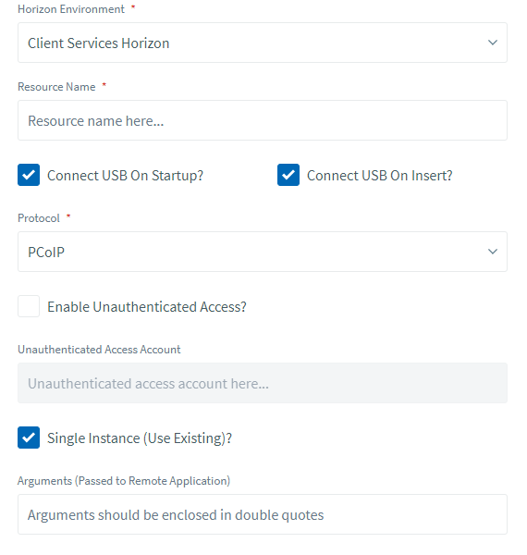Click the 'Horizon Environment' field label
The image size is (527, 555).
[x=71, y=9]
